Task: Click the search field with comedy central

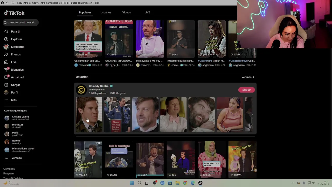Action: pos(21,23)
